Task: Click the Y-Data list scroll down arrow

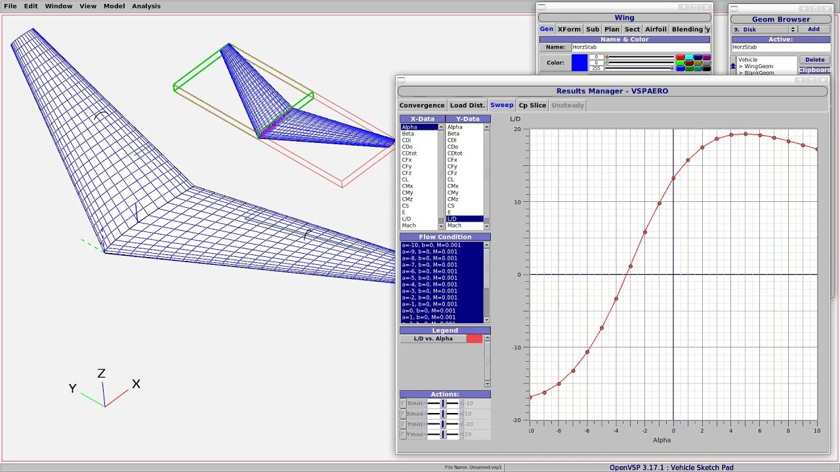Action: point(487,226)
